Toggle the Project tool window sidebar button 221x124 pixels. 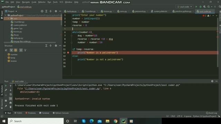[x=2, y=14]
